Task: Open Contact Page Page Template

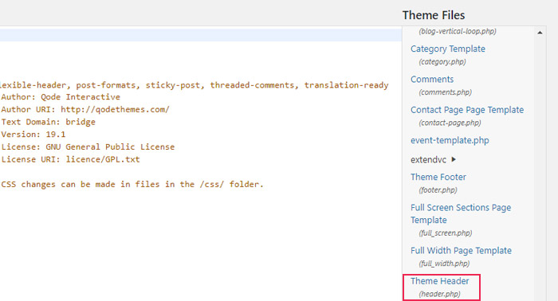Action: [467, 110]
